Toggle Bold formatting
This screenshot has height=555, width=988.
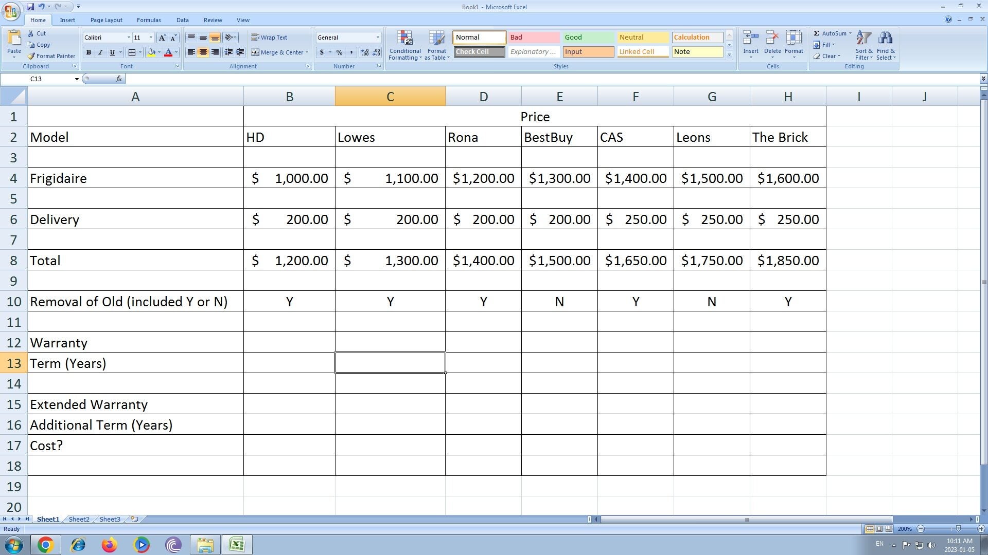point(89,52)
